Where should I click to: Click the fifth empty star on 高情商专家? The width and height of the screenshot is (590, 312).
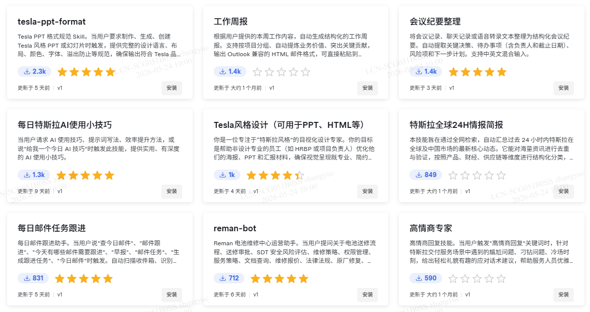pos(501,278)
